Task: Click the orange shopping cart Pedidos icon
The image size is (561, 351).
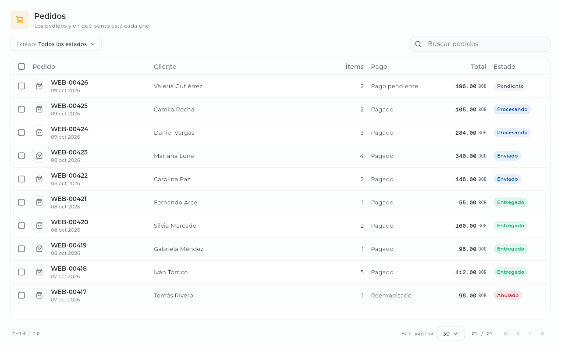Action: point(20,20)
